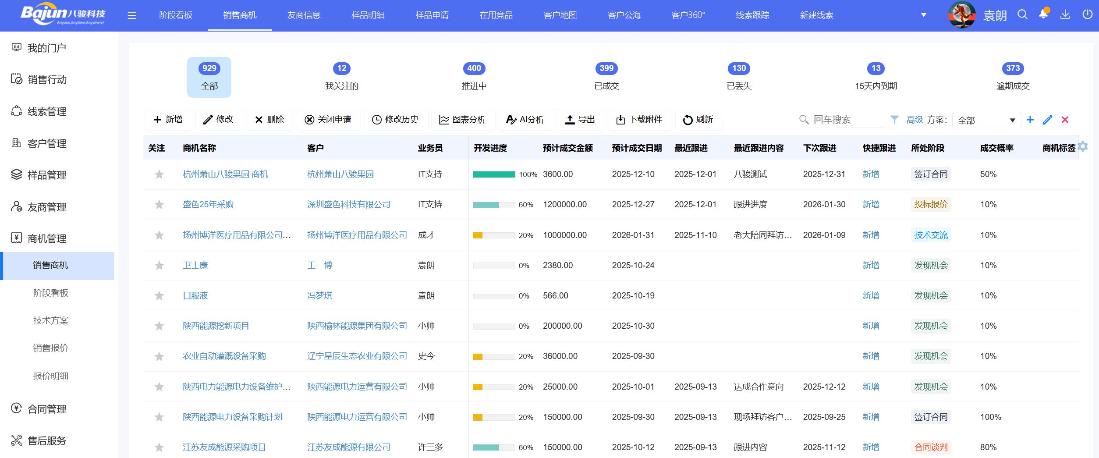Screen dimensions: 1099x458
Task: Toggle follow star for 口服液 row
Action: (x=159, y=296)
